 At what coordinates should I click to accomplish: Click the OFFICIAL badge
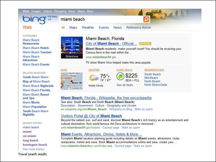pyautogui.click(x=145, y=44)
